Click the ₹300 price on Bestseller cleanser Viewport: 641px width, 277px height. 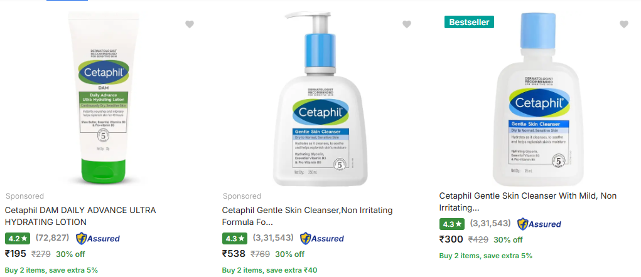(451, 239)
